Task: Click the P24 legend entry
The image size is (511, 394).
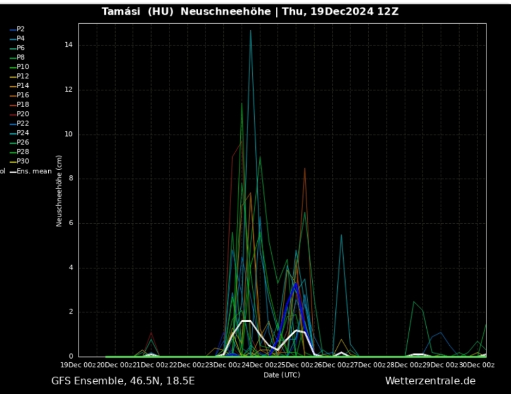Action: [x=23, y=133]
